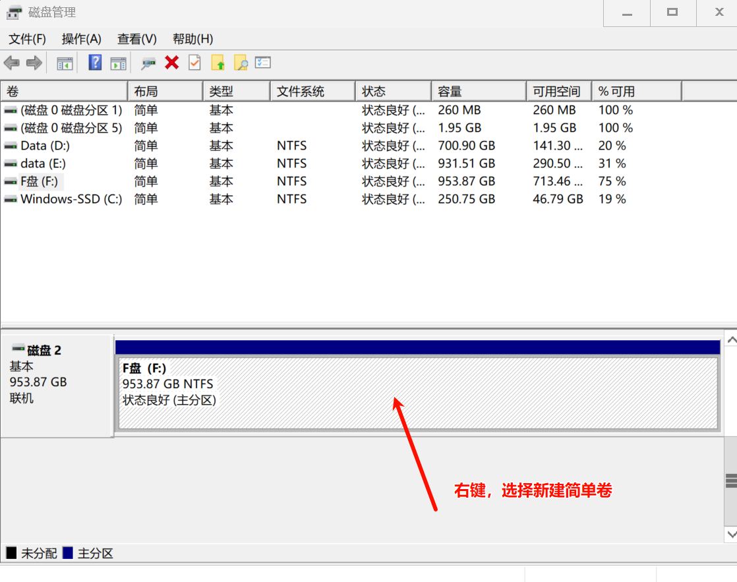Click the show/hide console tree icon
The image size is (737, 582).
point(65,63)
